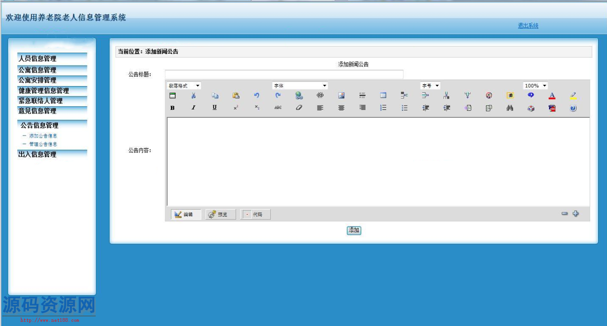Toggle underline with the U icon
The width and height of the screenshot is (607, 326).
click(215, 108)
